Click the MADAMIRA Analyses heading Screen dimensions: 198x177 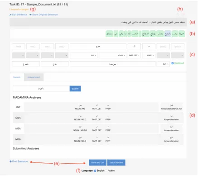(27, 97)
